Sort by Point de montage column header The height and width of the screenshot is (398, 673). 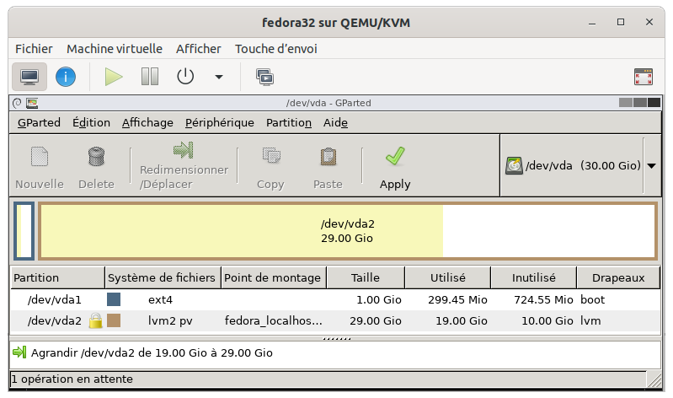(274, 277)
